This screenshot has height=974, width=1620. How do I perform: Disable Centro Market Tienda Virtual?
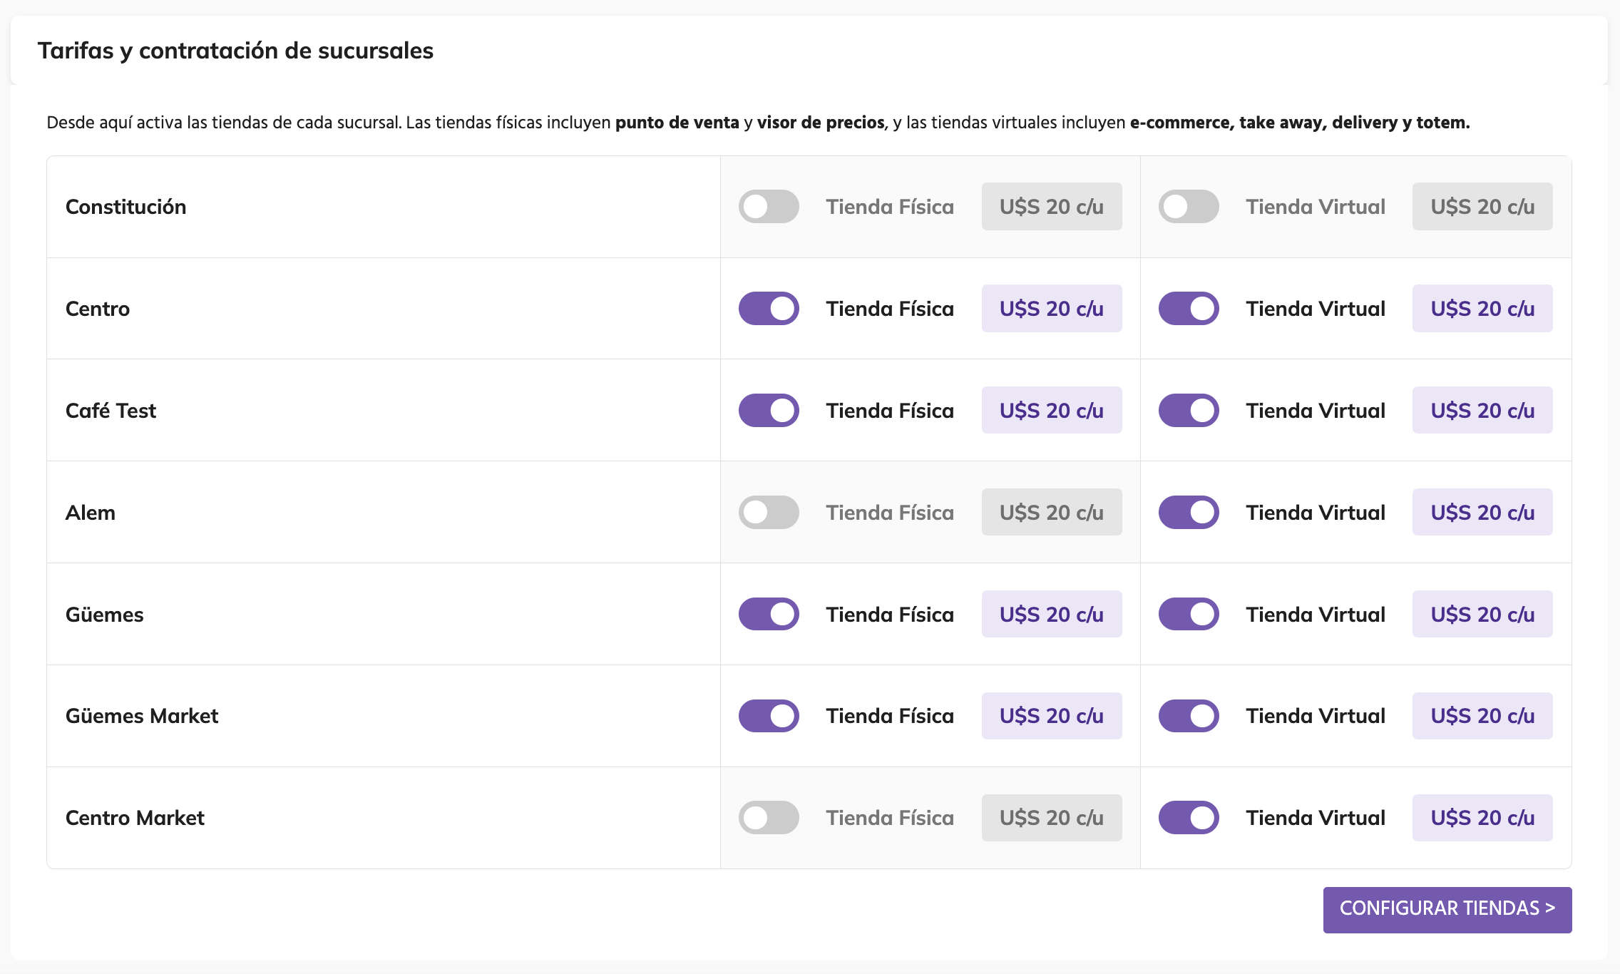pos(1188,818)
